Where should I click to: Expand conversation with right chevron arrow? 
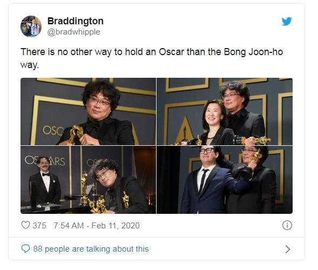tap(288, 249)
